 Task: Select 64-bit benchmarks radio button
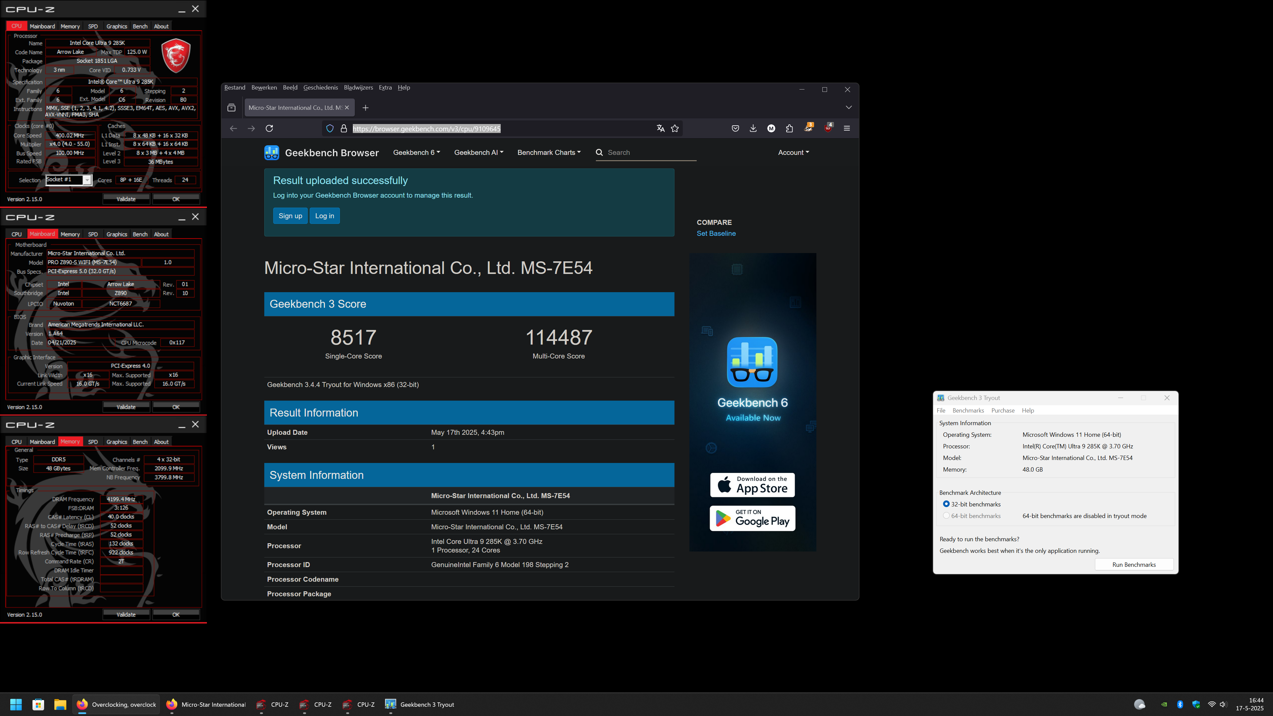[x=946, y=516]
